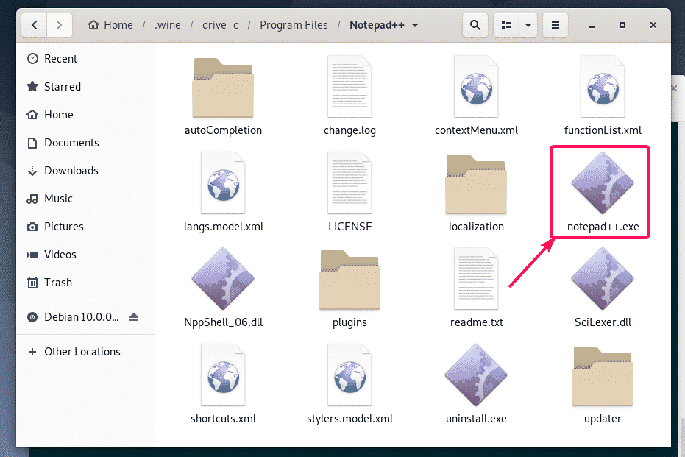The image size is (685, 457).
Task: Click the stylers.model.xml file name label
Action: 349,419
